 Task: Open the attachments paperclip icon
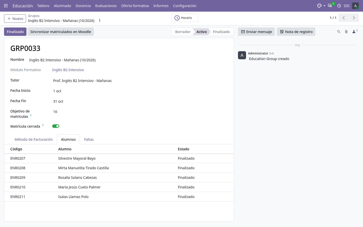pyautogui.click(x=346, y=32)
